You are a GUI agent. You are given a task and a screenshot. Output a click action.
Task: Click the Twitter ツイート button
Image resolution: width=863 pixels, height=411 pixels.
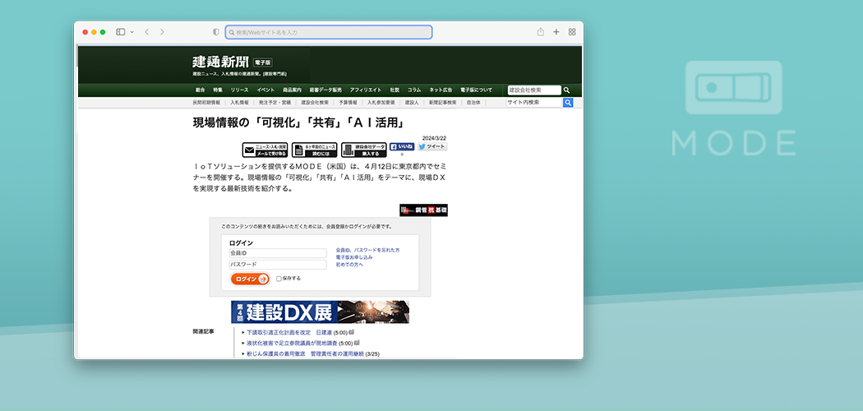click(x=432, y=146)
